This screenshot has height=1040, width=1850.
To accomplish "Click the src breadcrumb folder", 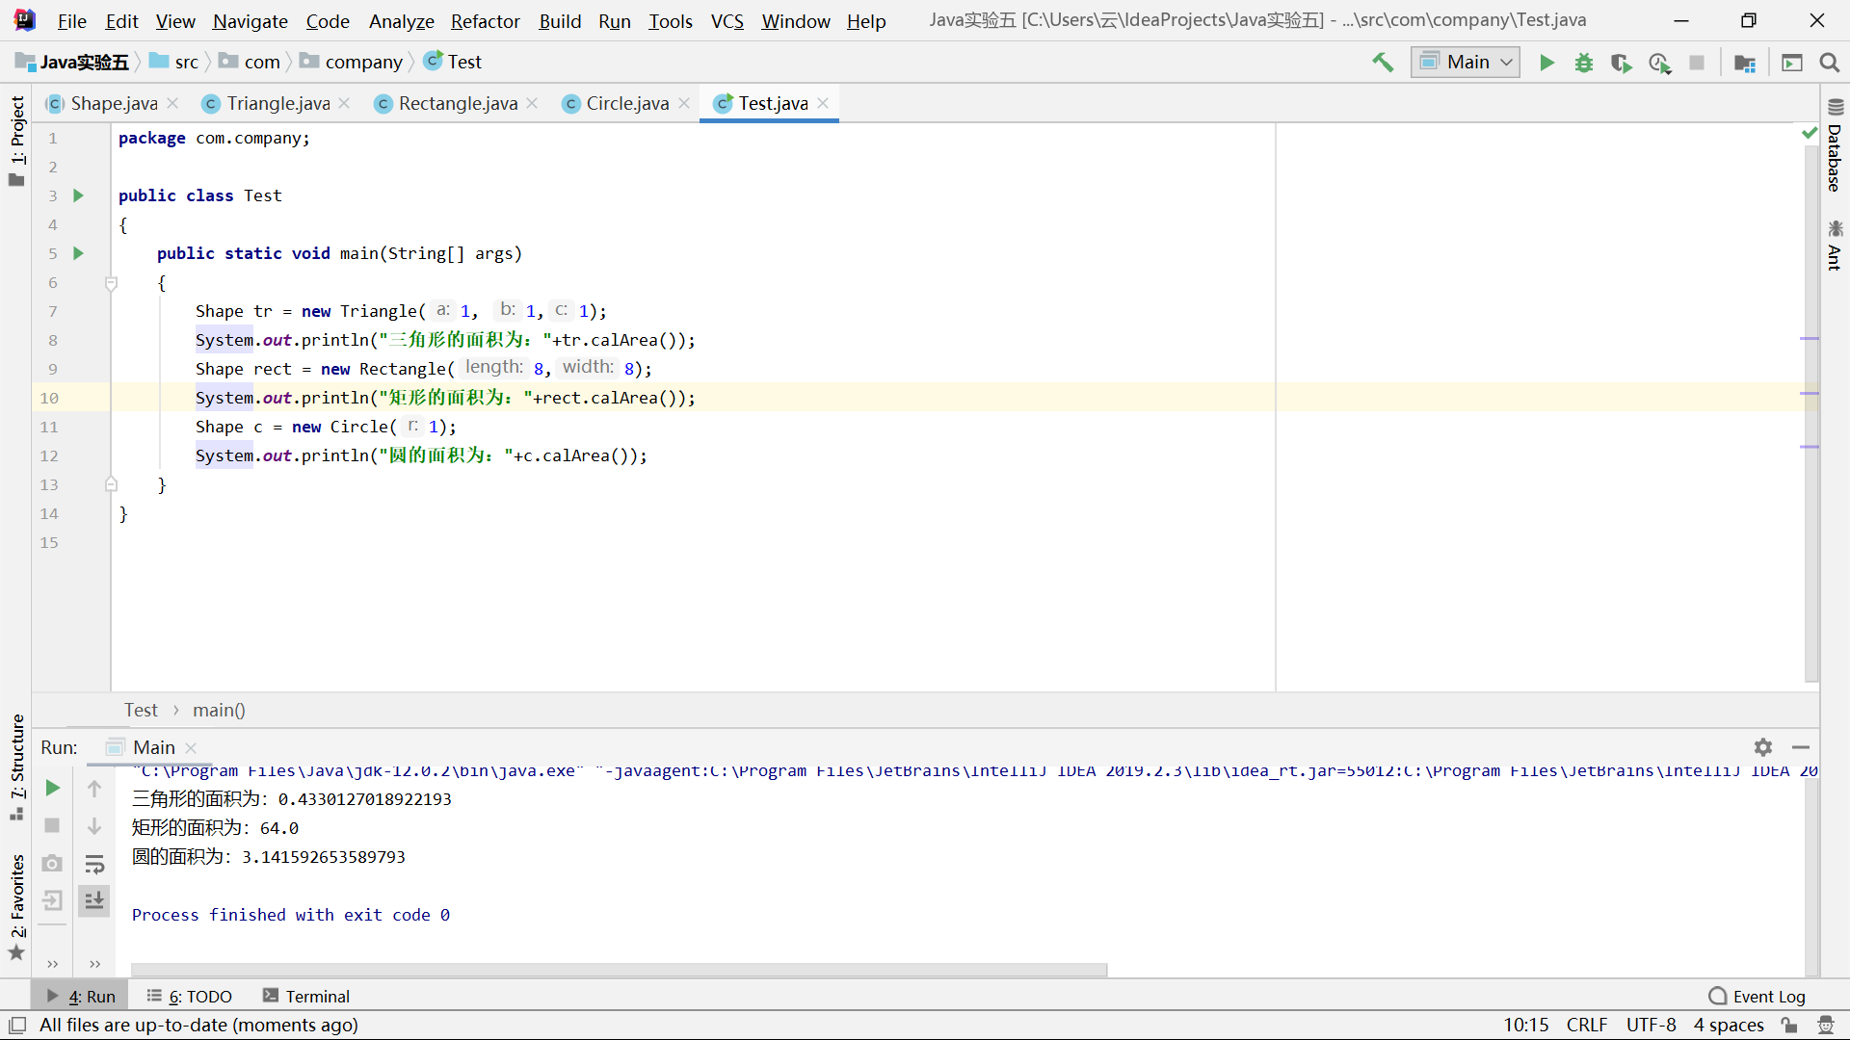I will tap(174, 63).
